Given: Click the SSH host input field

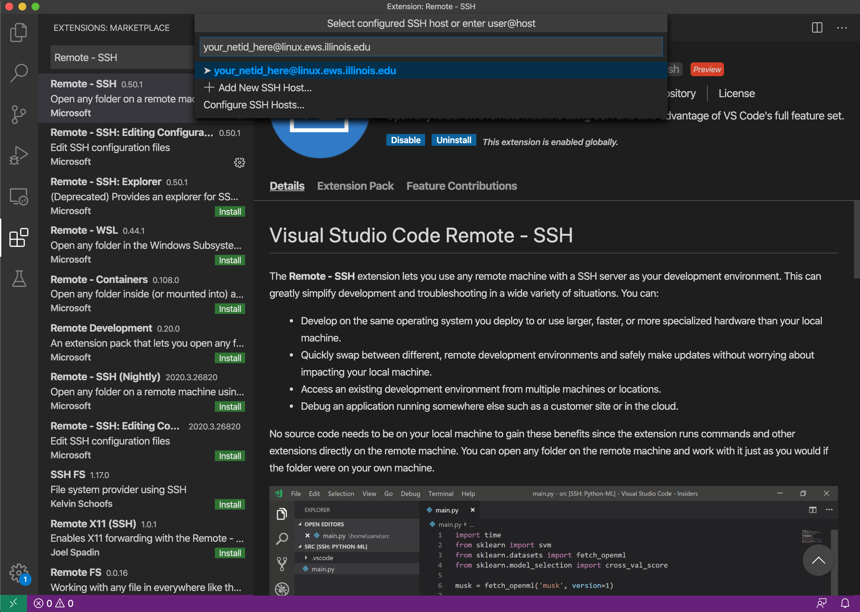Looking at the screenshot, I should pyautogui.click(x=431, y=47).
